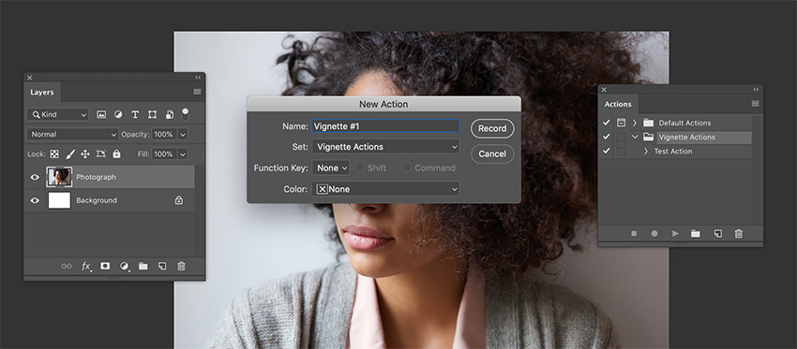Screen dimensions: 797x349
Task: Prevent artboard auto-nesting lock icon
Action: [x=101, y=153]
